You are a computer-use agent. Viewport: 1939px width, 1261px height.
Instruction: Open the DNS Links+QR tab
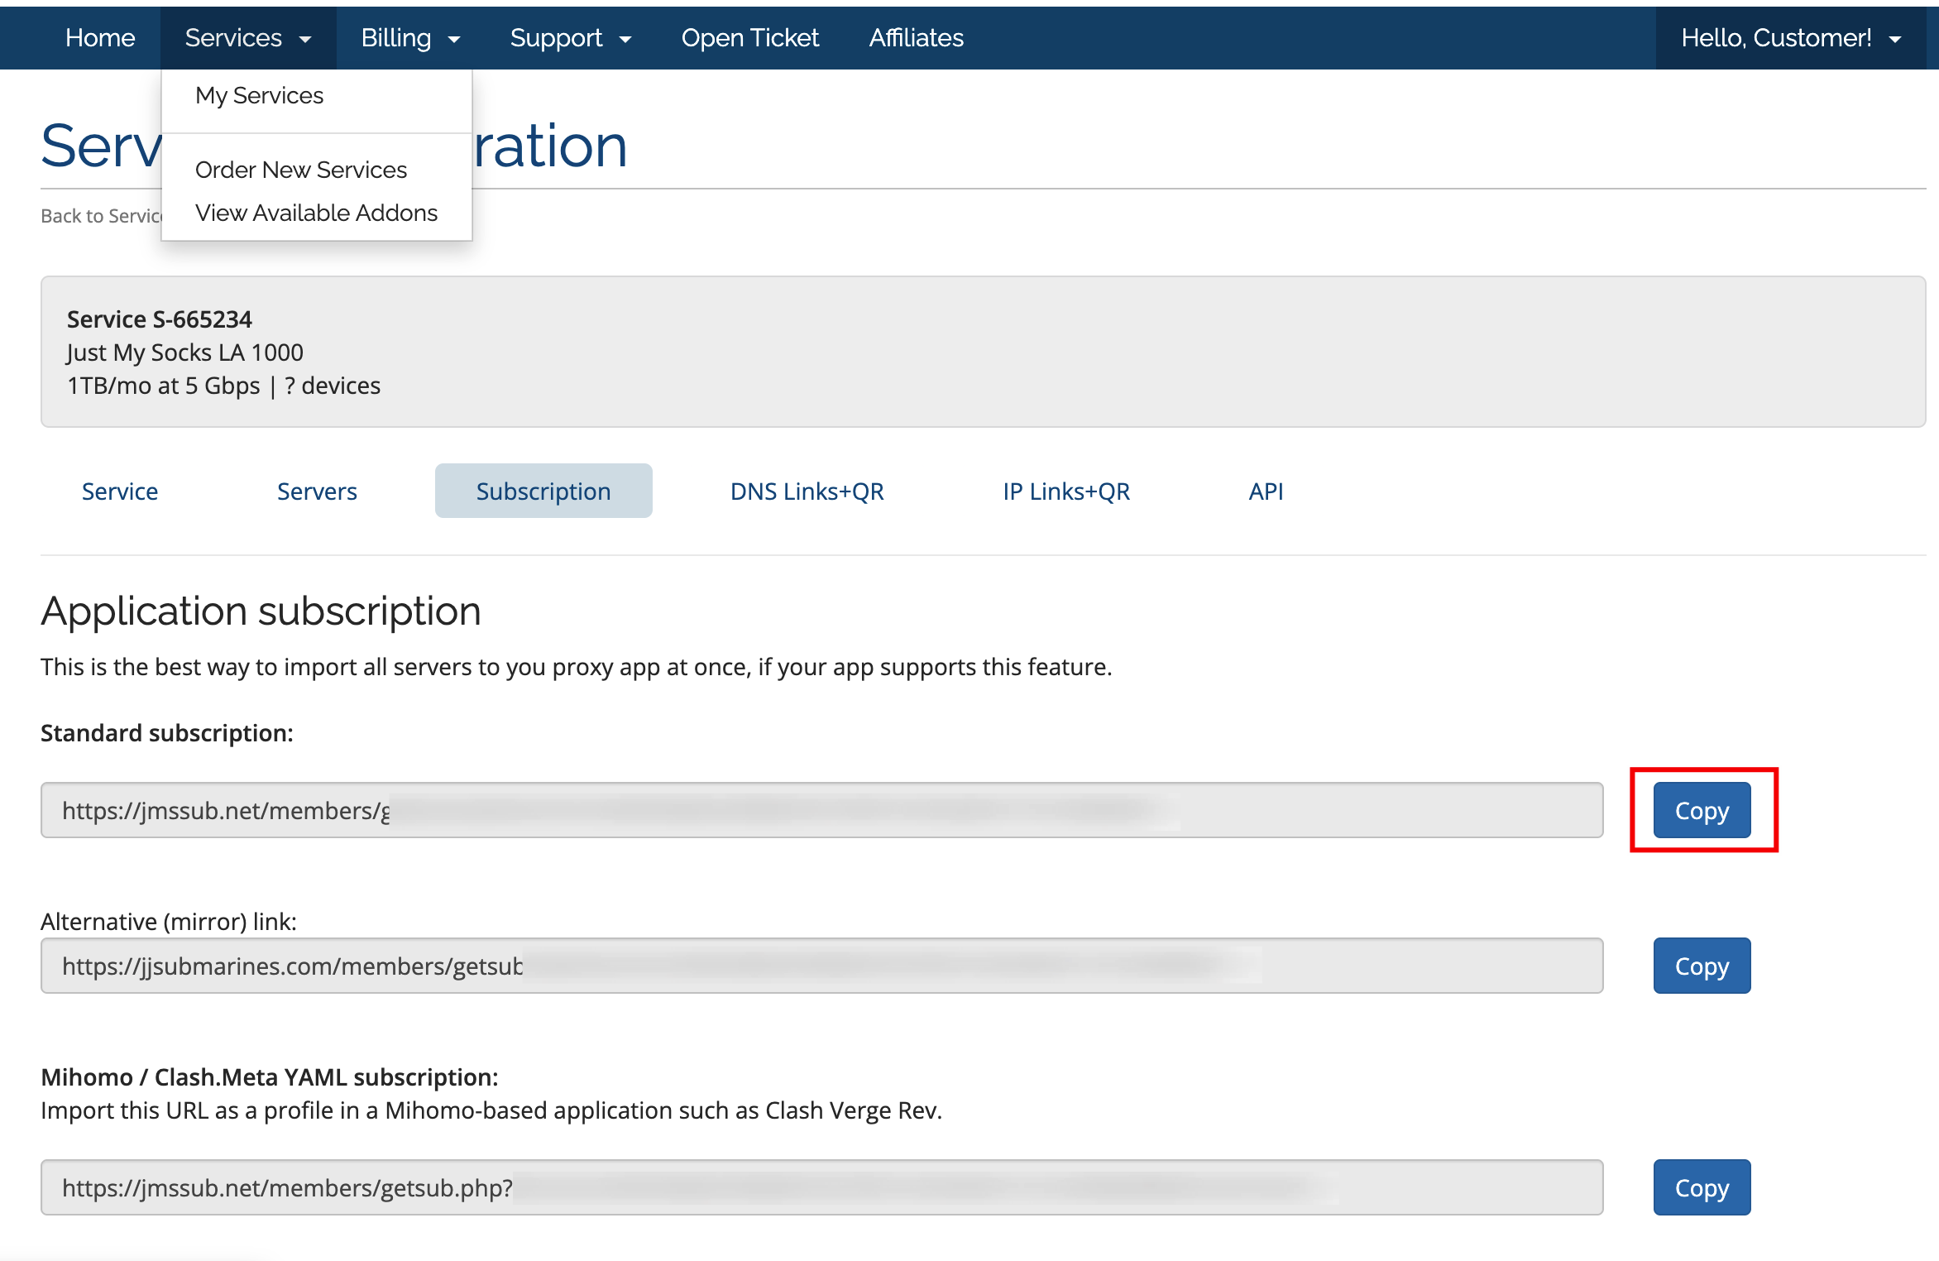(x=807, y=491)
